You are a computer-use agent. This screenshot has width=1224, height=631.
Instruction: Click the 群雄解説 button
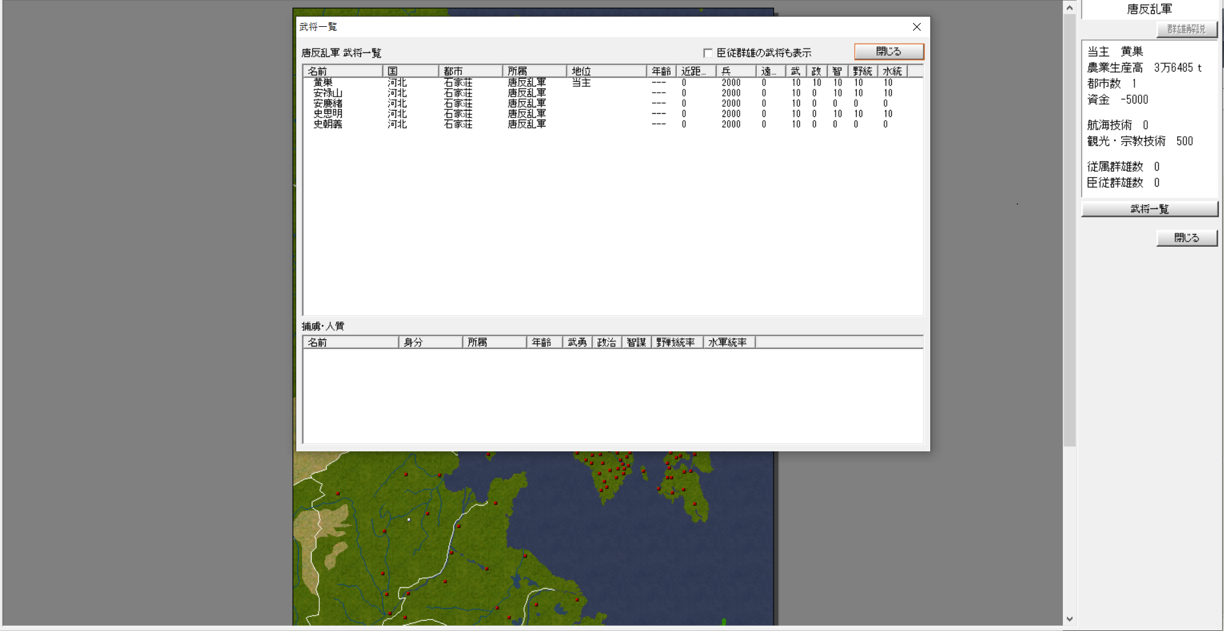1186,29
